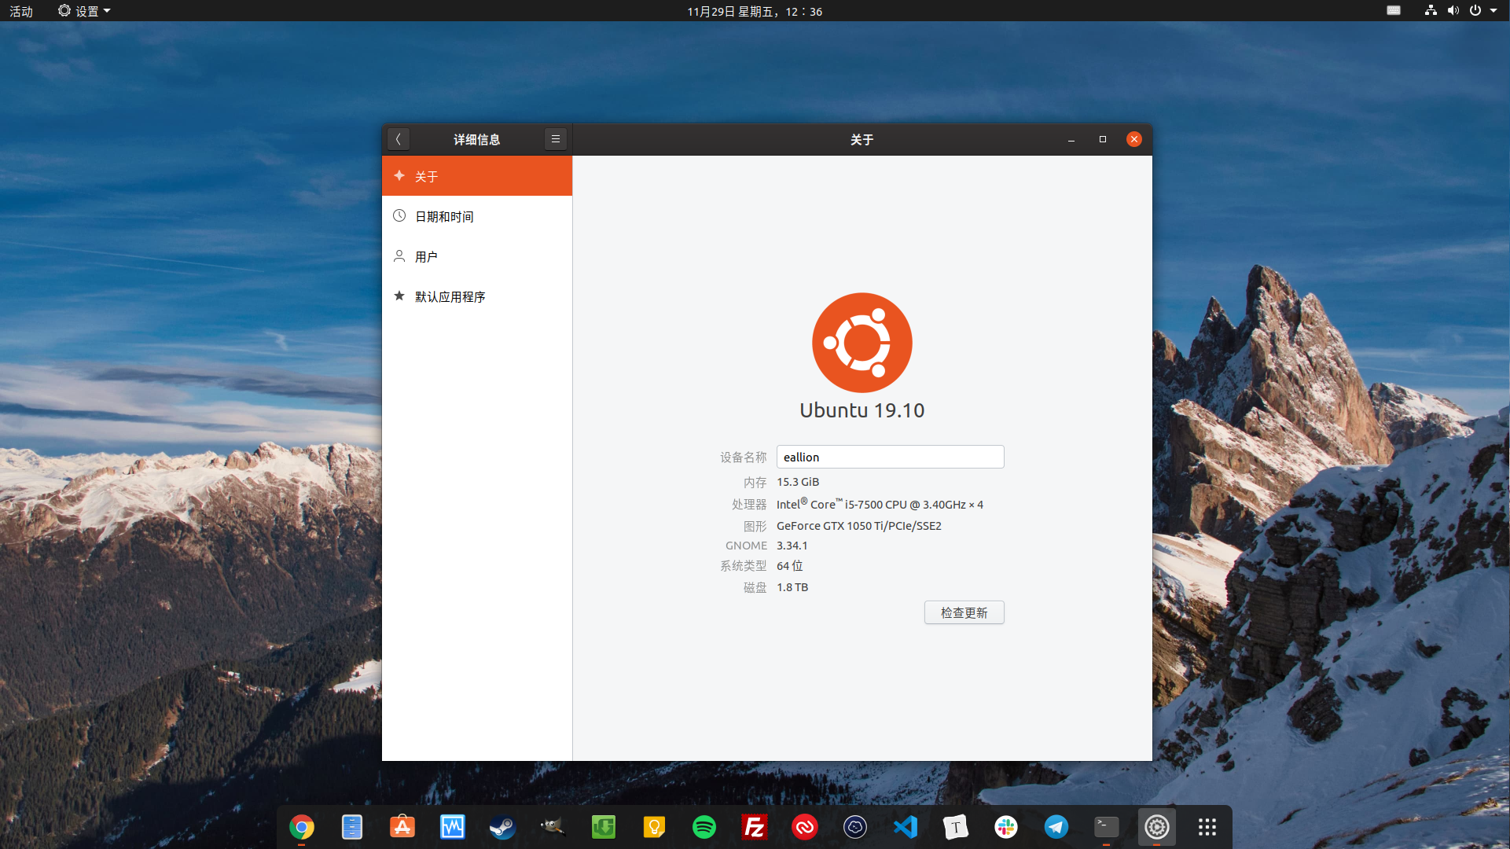The width and height of the screenshot is (1510, 849).
Task: Open the hamburger menu in settings header
Action: click(x=556, y=139)
